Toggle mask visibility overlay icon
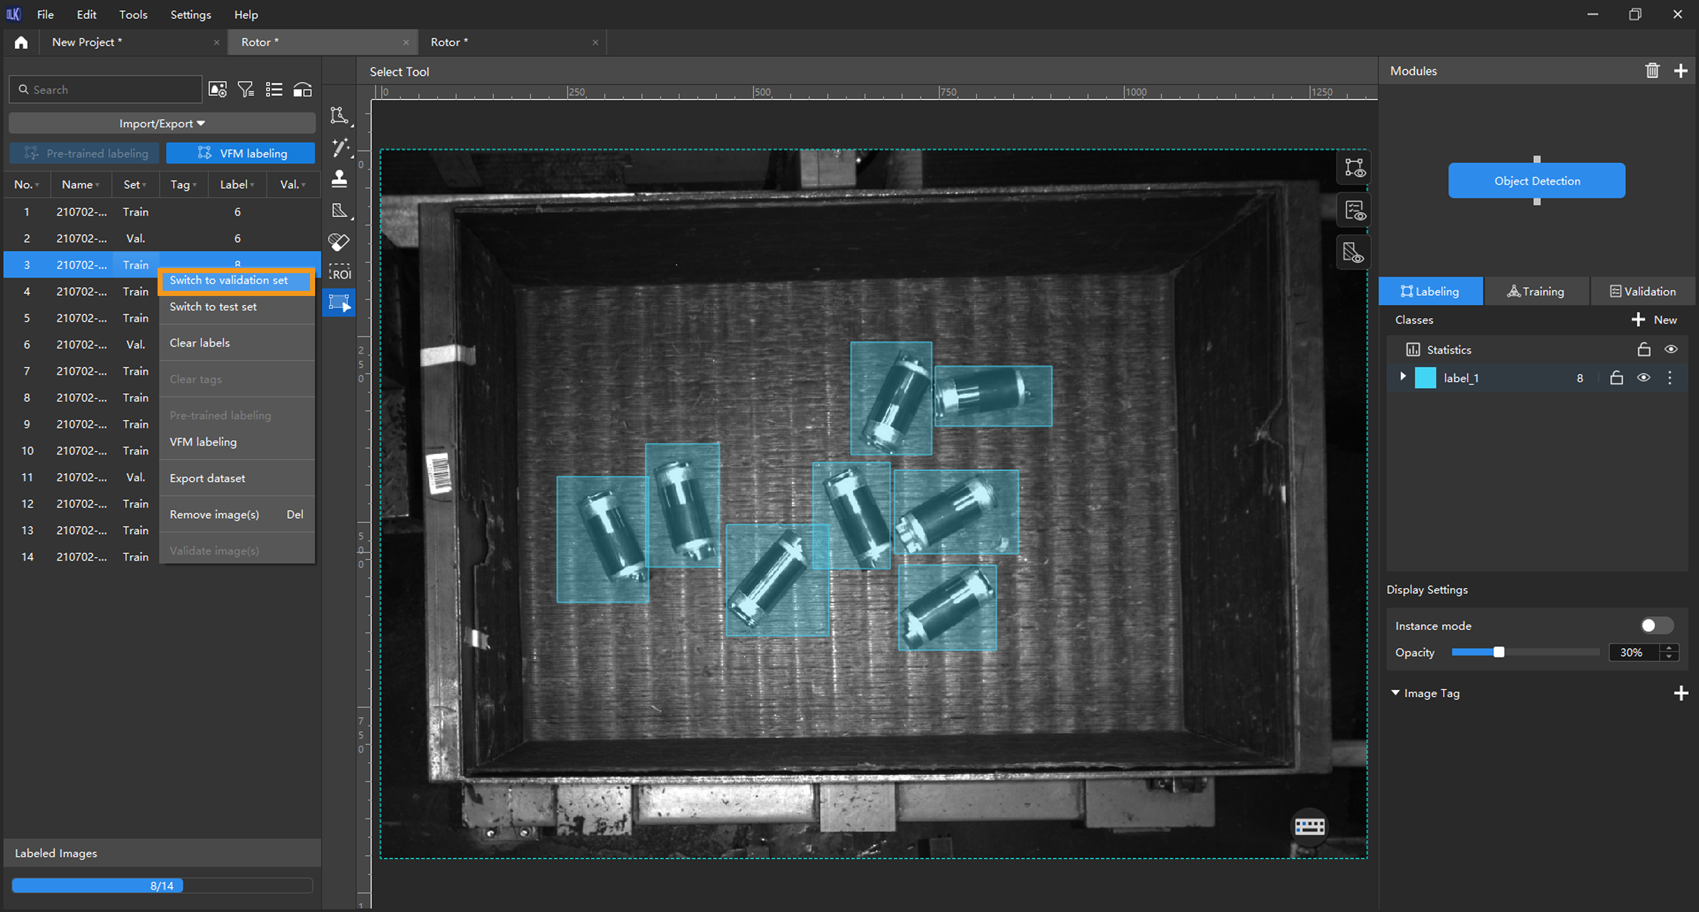1699x912 pixels. point(1354,253)
